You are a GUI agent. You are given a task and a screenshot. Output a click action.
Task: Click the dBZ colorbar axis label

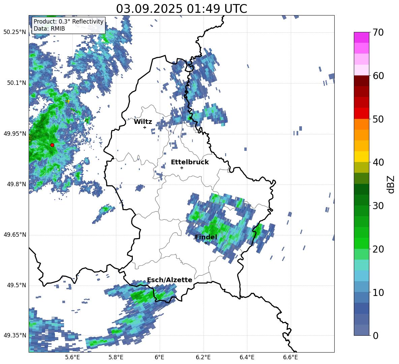click(x=391, y=184)
